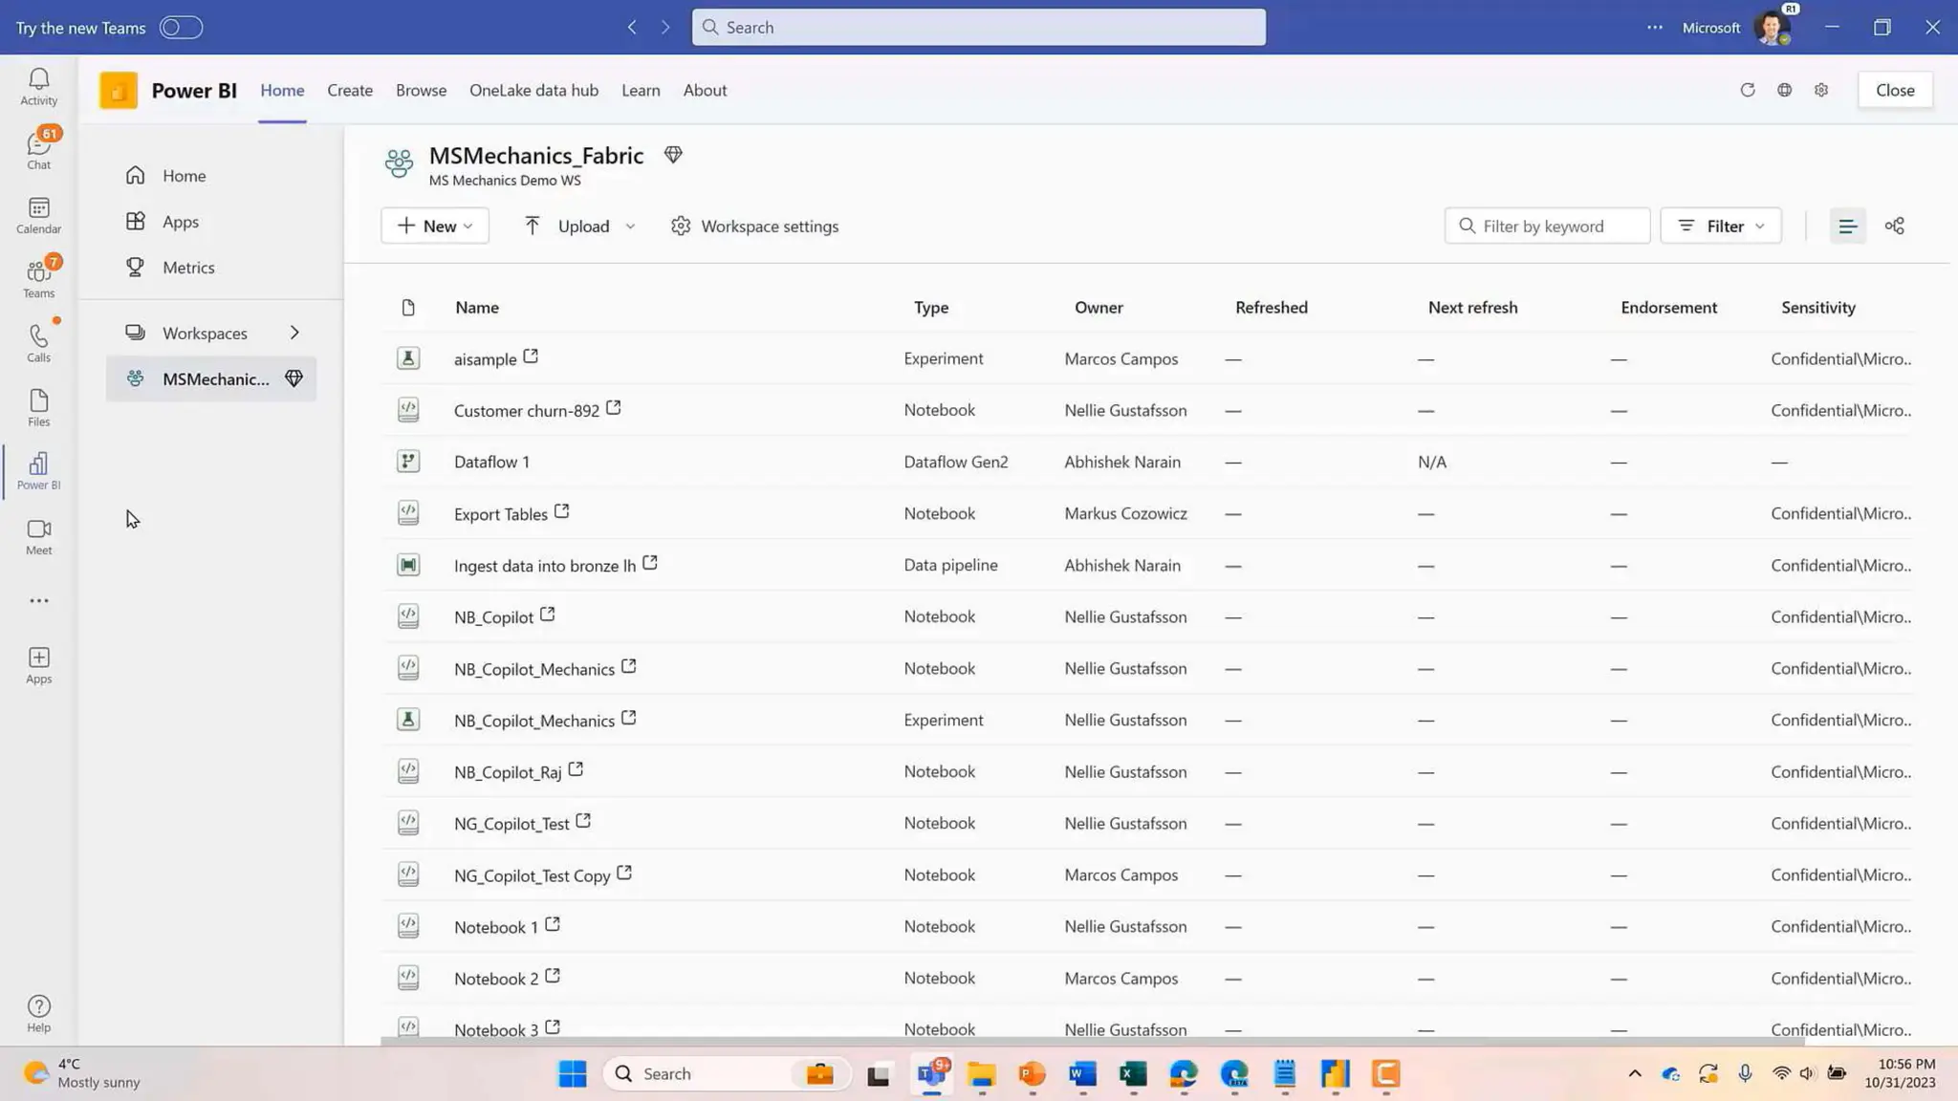Click Workspace settings button

pyautogui.click(x=755, y=227)
